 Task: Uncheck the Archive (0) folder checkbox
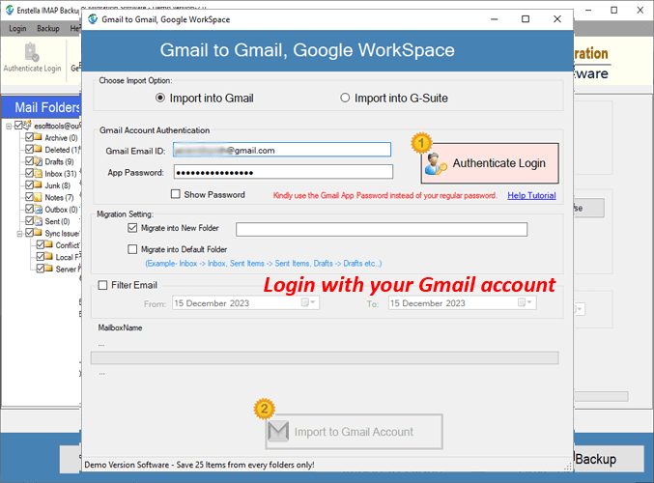pyautogui.click(x=29, y=137)
